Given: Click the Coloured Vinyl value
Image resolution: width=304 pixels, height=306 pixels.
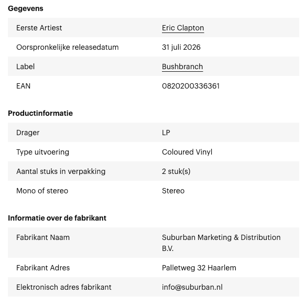Looking at the screenshot, I should (x=187, y=152).
